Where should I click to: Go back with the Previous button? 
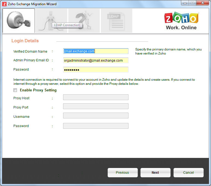click(122, 173)
